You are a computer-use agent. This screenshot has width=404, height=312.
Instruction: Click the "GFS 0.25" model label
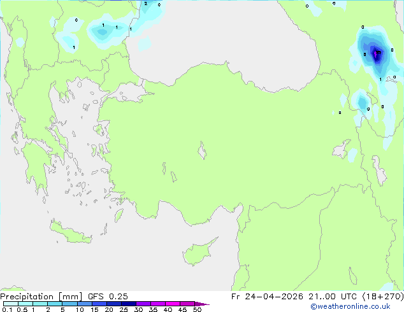(x=108, y=297)
